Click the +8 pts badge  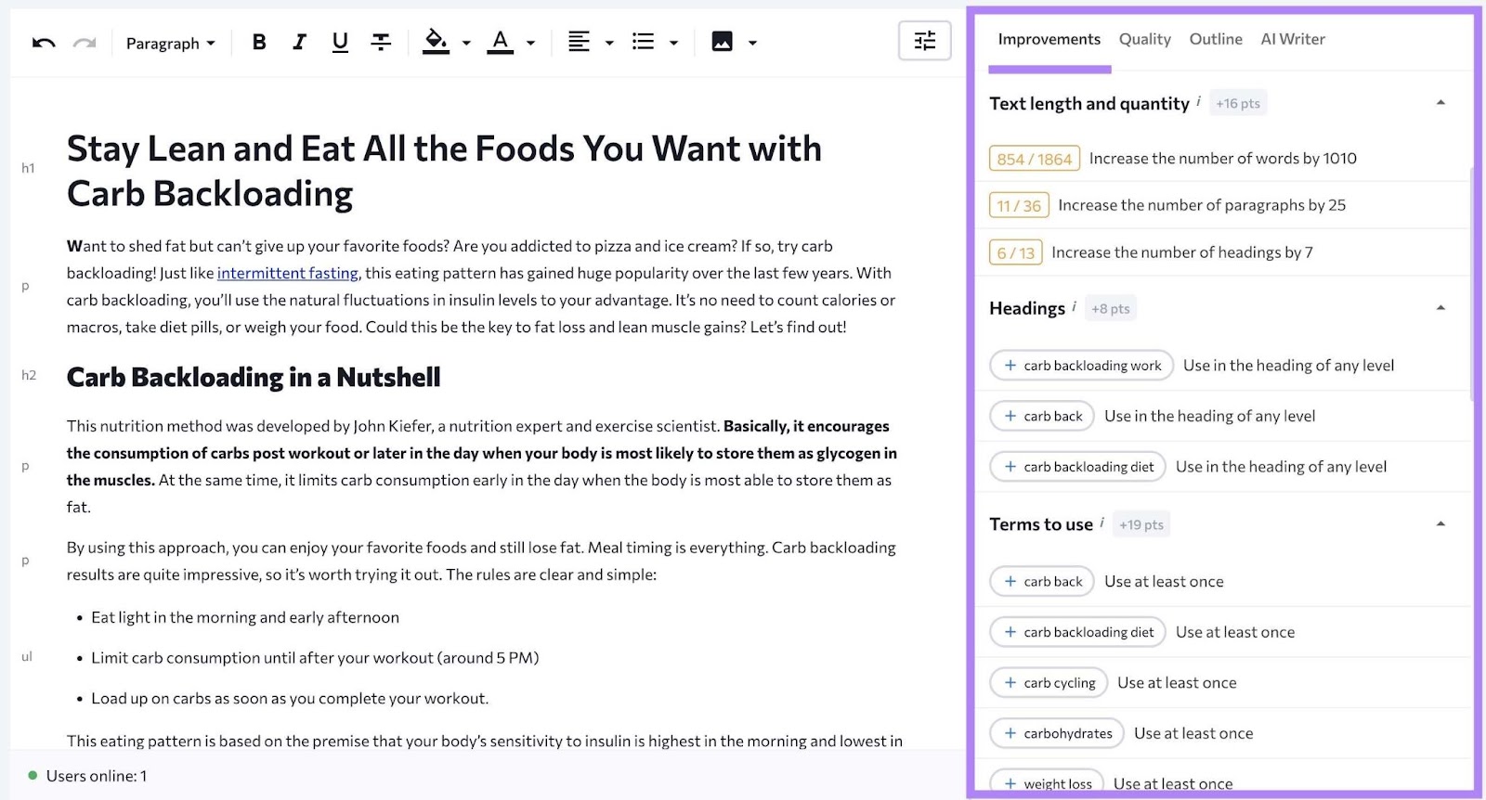coord(1111,308)
